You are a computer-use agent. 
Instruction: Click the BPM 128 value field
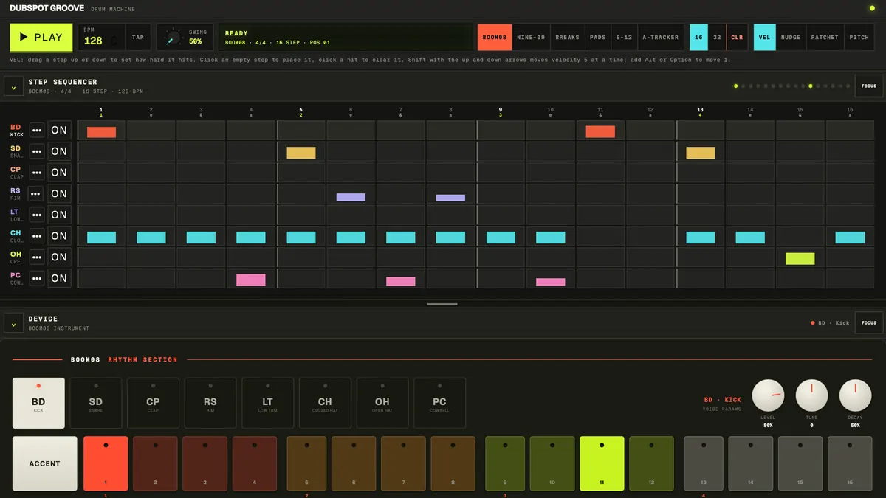tap(93, 41)
